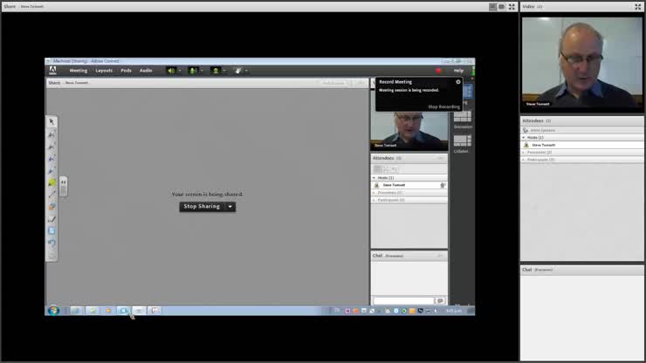Close the Record Meeting notification

(x=458, y=82)
